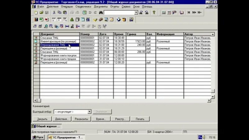Open the Документы menu
Image resolution: width=249 pixels, height=140 pixels.
pos(101,7)
